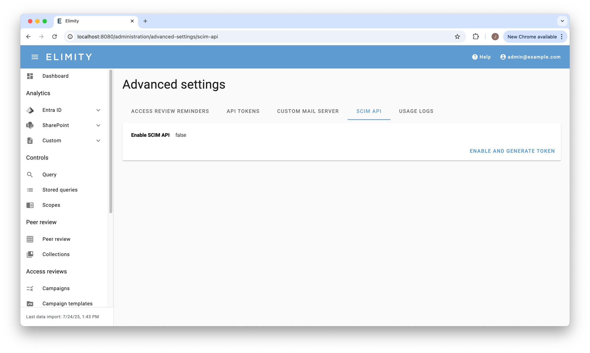
Task: Click the Collections stack icon
Action: click(30, 254)
